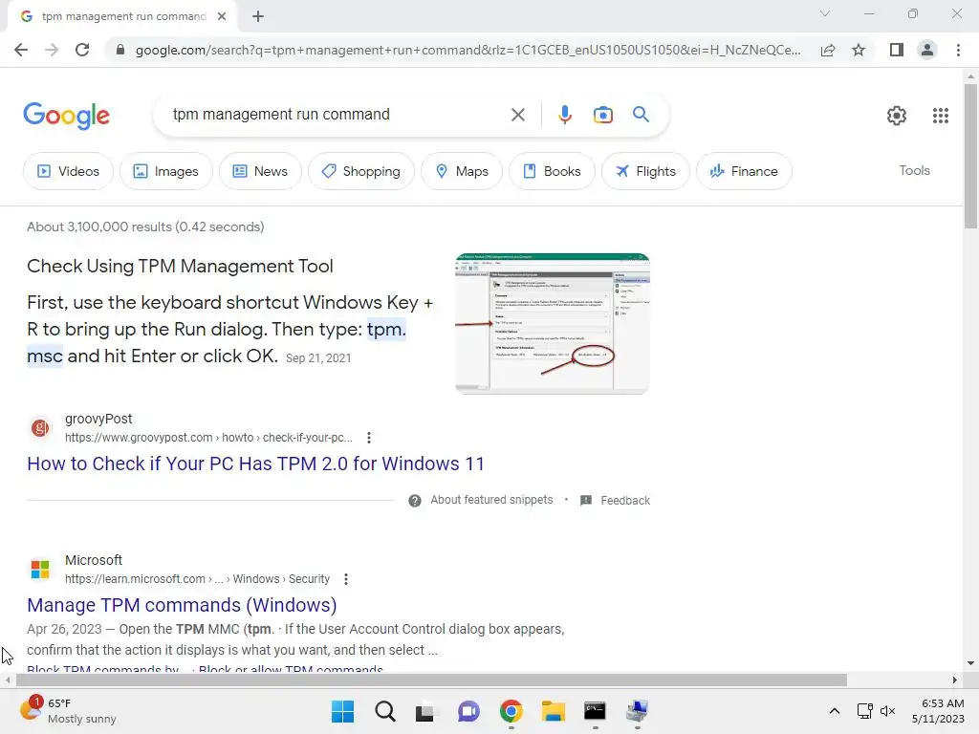Filter results by Images
Viewport: 979px width, 734px height.
(x=165, y=171)
